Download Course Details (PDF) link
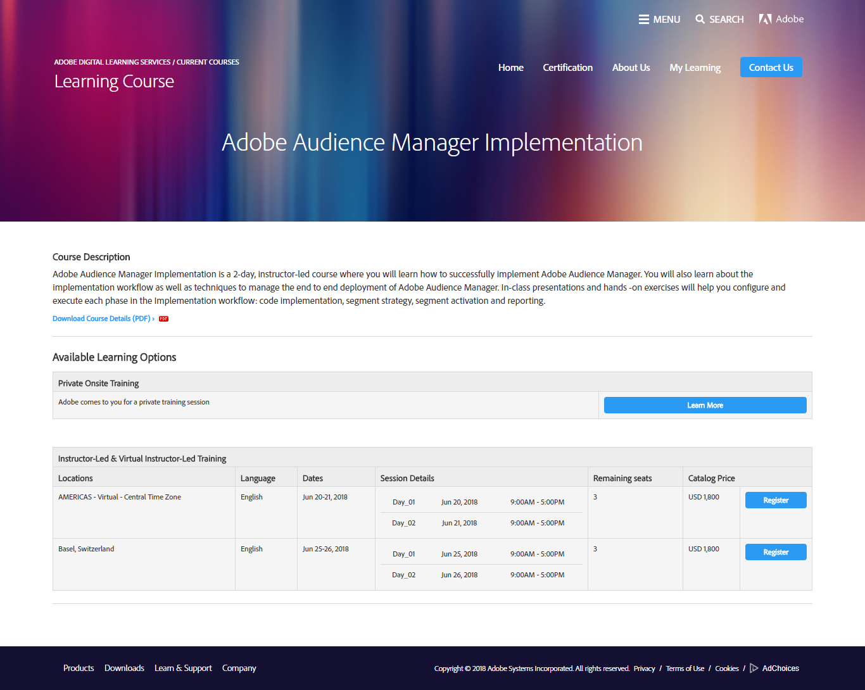The width and height of the screenshot is (865, 690). point(103,318)
